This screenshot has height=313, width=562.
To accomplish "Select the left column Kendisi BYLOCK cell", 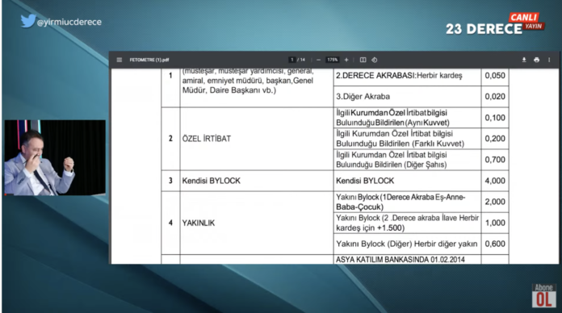I will [x=256, y=181].
